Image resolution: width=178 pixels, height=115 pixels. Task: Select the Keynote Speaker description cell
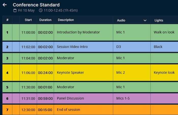(x=70, y=73)
